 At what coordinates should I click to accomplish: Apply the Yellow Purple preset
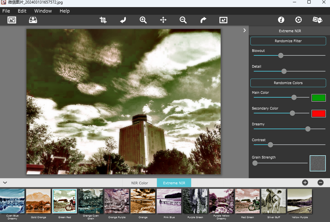[x=299, y=201]
